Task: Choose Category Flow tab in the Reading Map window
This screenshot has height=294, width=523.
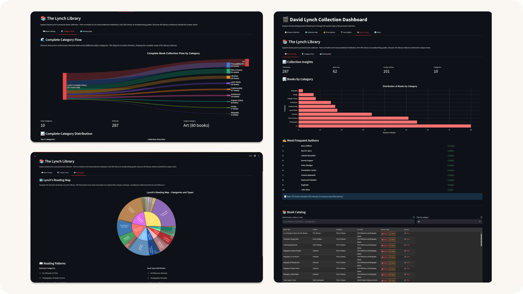Action: tap(63, 173)
